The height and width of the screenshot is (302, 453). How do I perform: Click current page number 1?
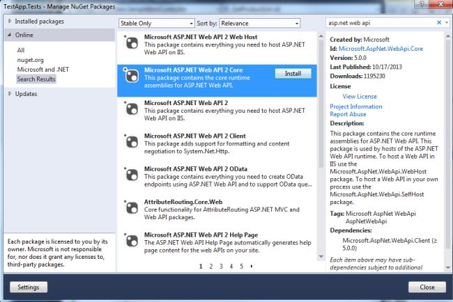[x=201, y=267]
